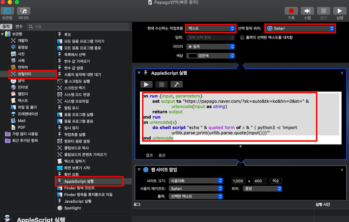The height and width of the screenshot is (222, 349).
Task: Show 옵션 of AppleScript action
Action: click(x=162, y=155)
